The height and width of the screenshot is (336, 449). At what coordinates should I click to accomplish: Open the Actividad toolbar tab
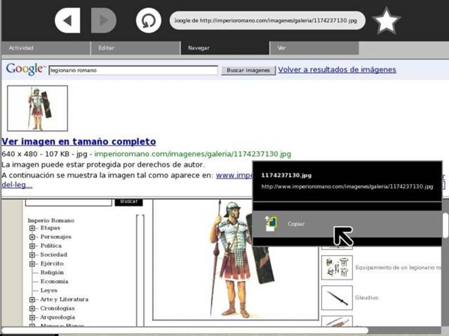[x=46, y=48]
